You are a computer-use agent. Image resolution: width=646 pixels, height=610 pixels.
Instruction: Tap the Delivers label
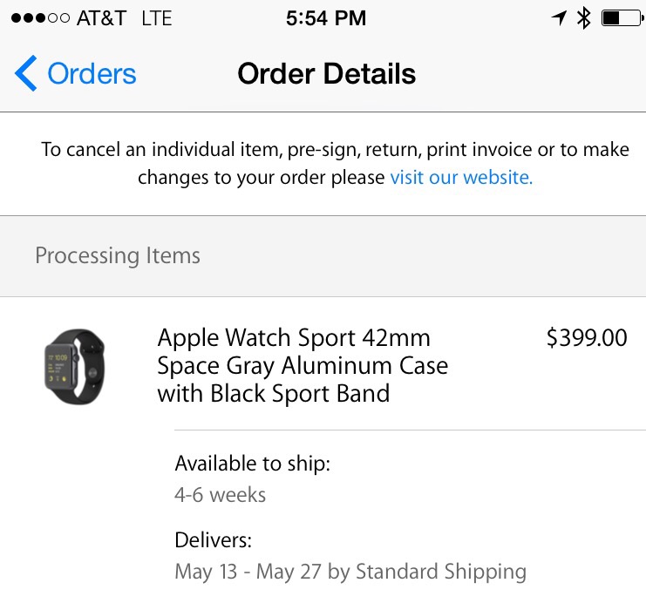tap(213, 540)
